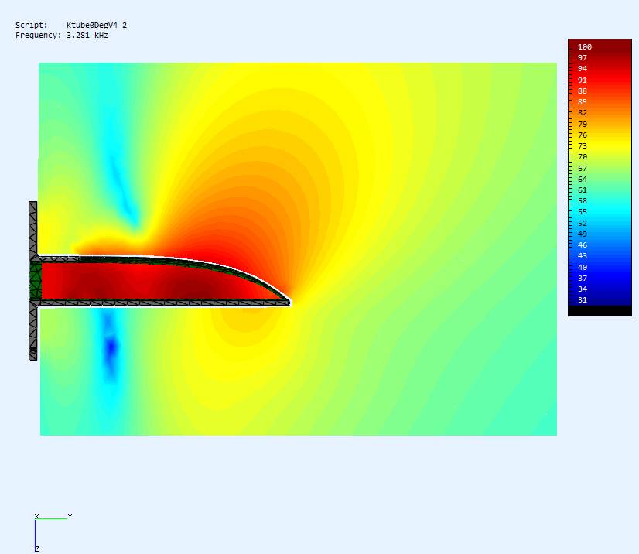
Task: Click the script name Ktube0DegV4-2
Action: (x=97, y=26)
